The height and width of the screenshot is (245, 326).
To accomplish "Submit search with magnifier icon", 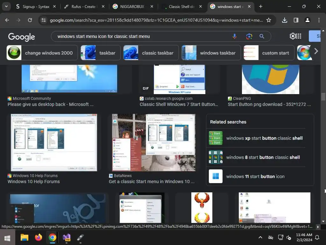I will tap(262, 36).
